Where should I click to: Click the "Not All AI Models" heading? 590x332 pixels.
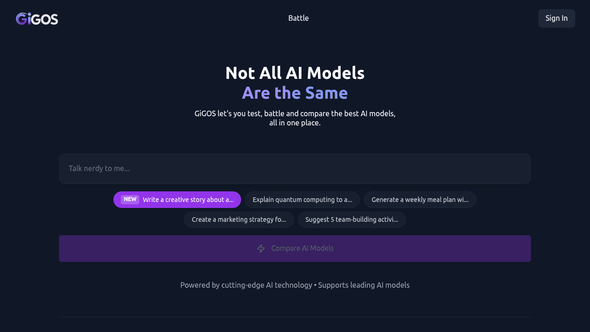[x=295, y=73]
